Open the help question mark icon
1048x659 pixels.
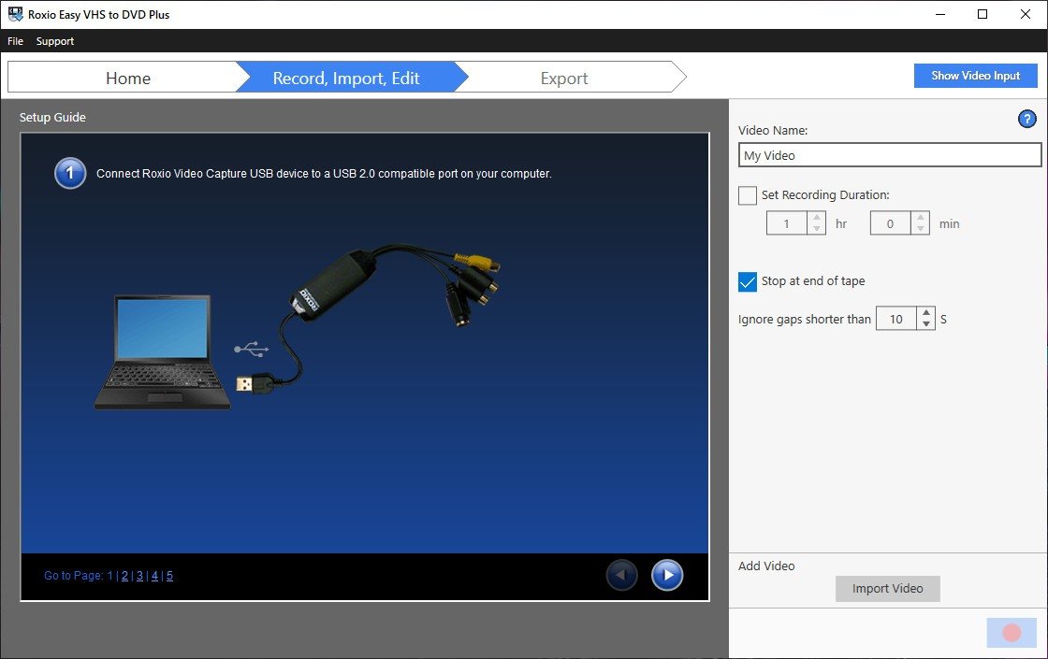click(1026, 119)
